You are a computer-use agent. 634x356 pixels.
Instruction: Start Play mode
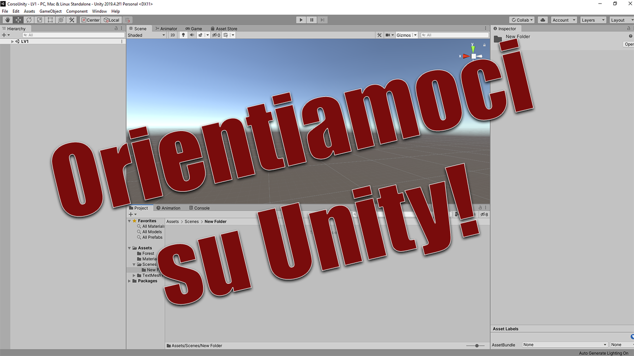click(x=301, y=20)
